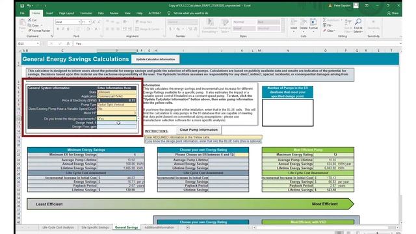Select the Design Flow, gpm blue cell
416x234 pixels.
click(x=117, y=127)
